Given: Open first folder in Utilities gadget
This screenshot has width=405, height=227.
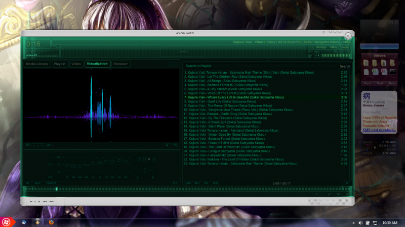Looking at the screenshot, I should 366,63.
